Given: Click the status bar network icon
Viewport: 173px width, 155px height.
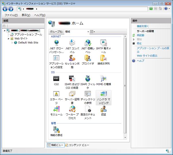Looking at the screenshot, I should (168, 151).
